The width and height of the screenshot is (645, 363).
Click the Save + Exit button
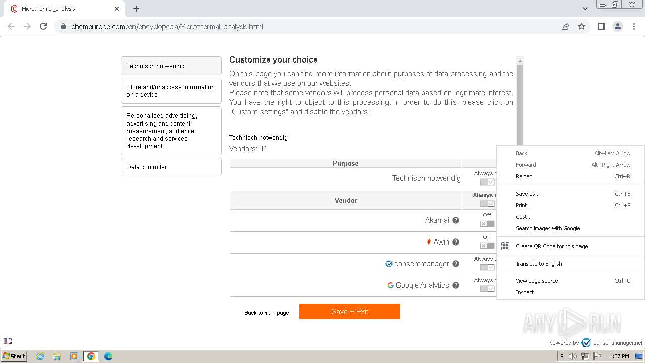click(x=350, y=312)
